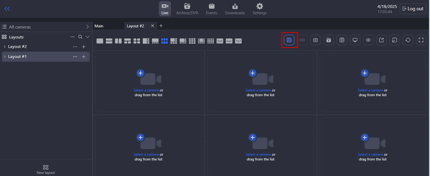Screen dimensions: 430x176
Task: Toggle the eye visibility icon in the toolbar
Action: pyautogui.click(x=368, y=40)
